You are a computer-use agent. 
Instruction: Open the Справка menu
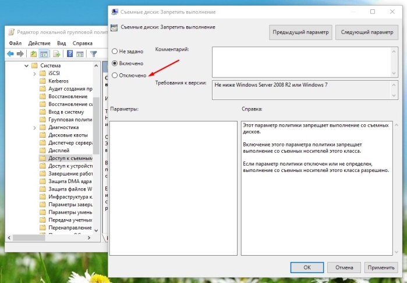[83, 43]
